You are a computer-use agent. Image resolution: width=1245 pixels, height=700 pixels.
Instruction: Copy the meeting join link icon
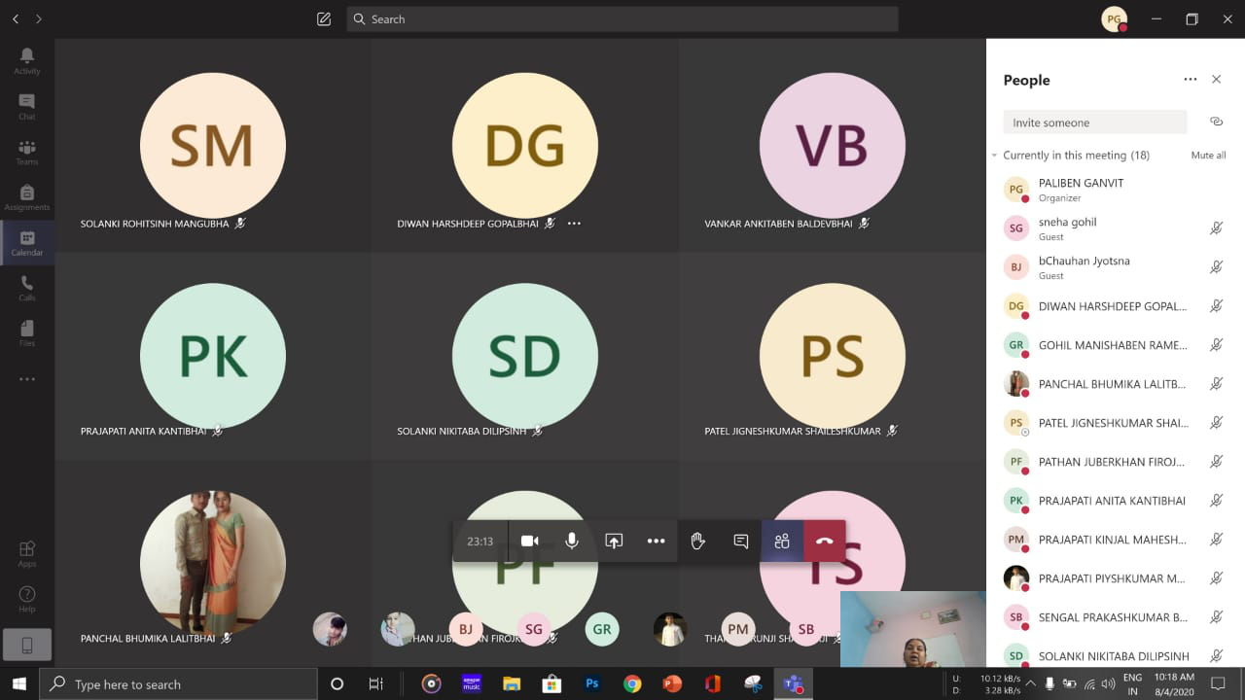pyautogui.click(x=1216, y=122)
